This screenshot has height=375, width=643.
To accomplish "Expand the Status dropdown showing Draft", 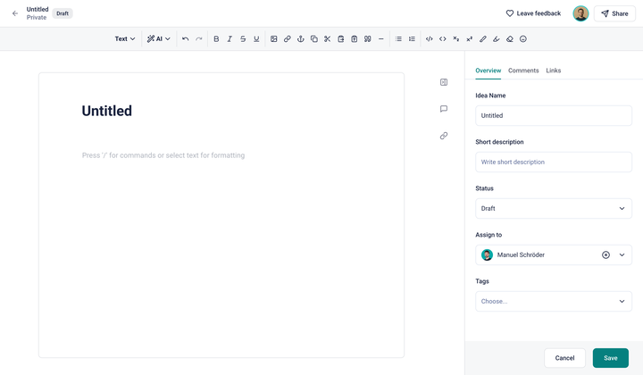I will (553, 208).
